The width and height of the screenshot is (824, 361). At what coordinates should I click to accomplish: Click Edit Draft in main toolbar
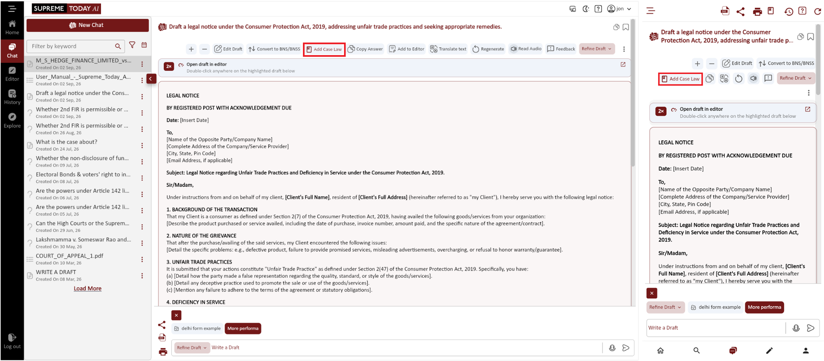[x=228, y=49]
